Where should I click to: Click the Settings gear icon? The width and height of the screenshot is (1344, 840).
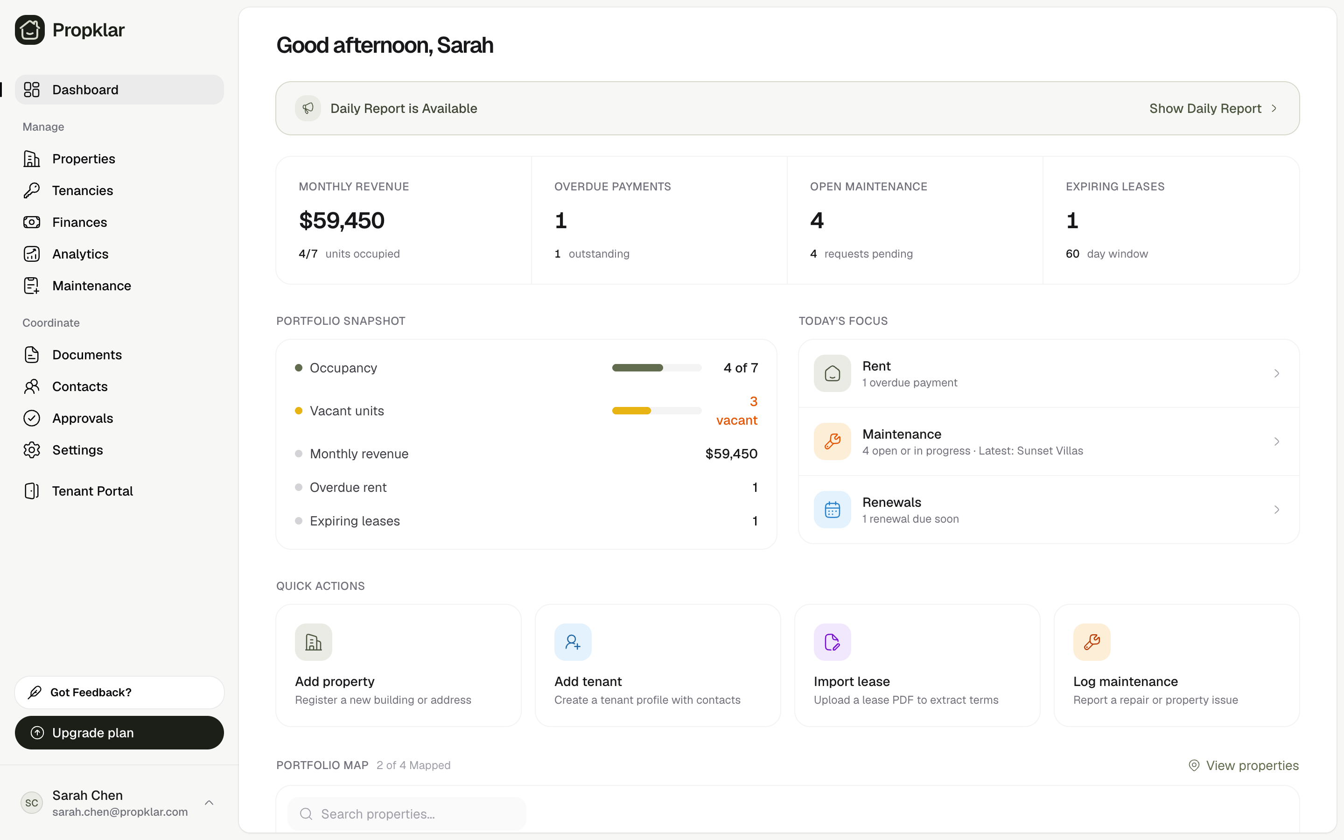coord(32,450)
